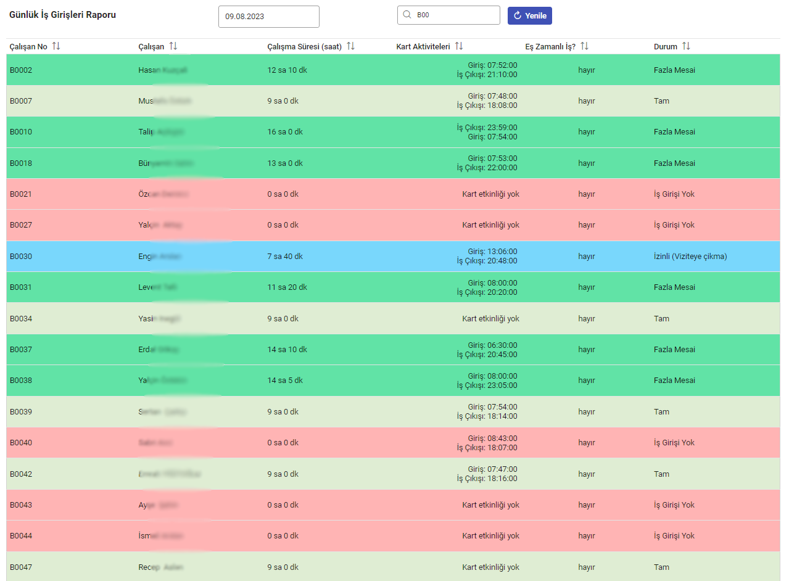Click the Günlük İş Girişleri Raporu title
This screenshot has height=581, width=789.
coord(62,15)
